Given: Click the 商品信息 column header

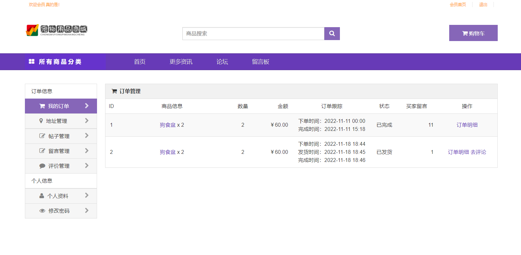Looking at the screenshot, I should click(x=172, y=106).
